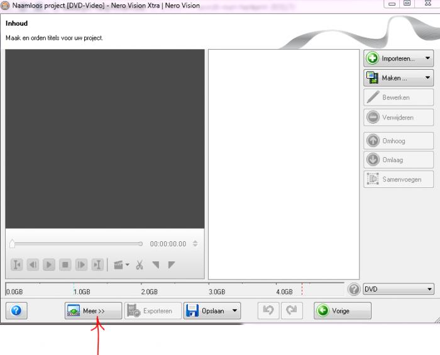
Task: Click the Bewerken pencil button
Action: tap(398, 97)
